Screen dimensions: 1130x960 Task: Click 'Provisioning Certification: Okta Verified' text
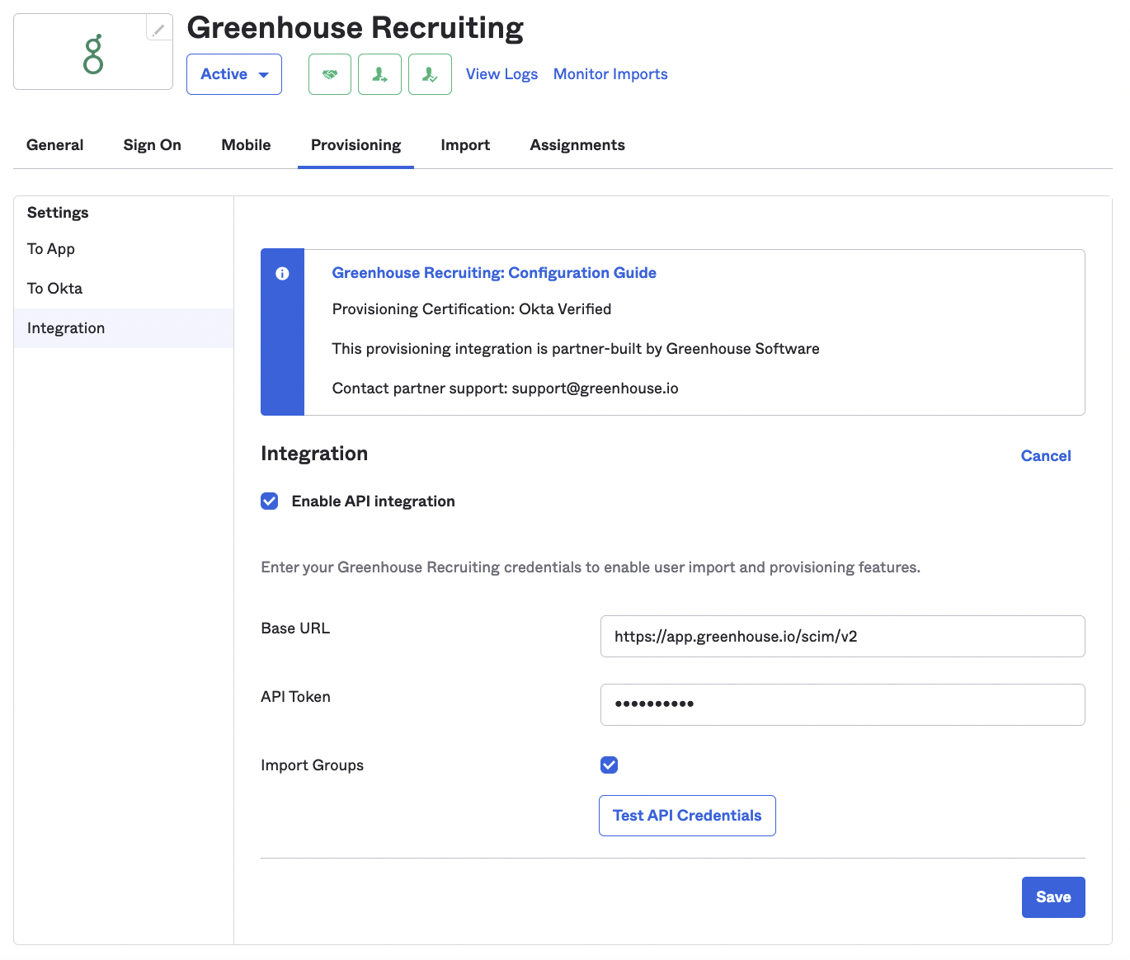tap(472, 309)
